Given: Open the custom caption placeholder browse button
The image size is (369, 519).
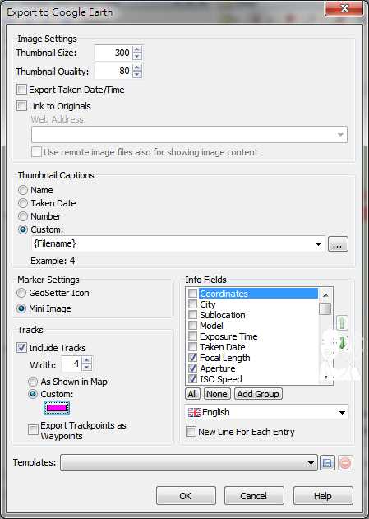Looking at the screenshot, I should [338, 244].
